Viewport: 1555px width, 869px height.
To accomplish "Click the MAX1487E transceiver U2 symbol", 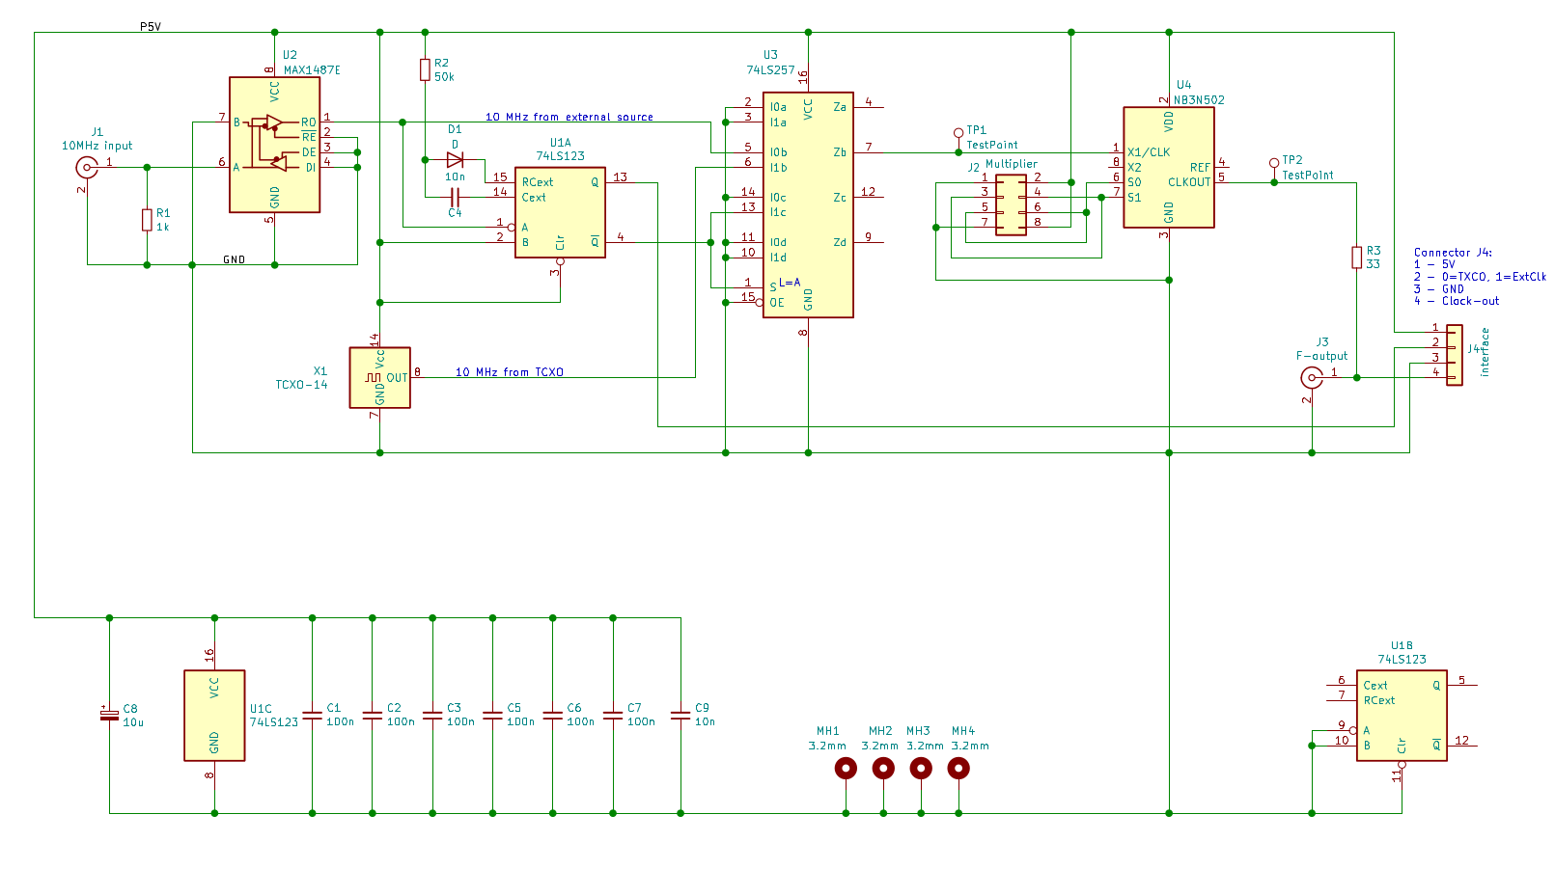I will [274, 145].
